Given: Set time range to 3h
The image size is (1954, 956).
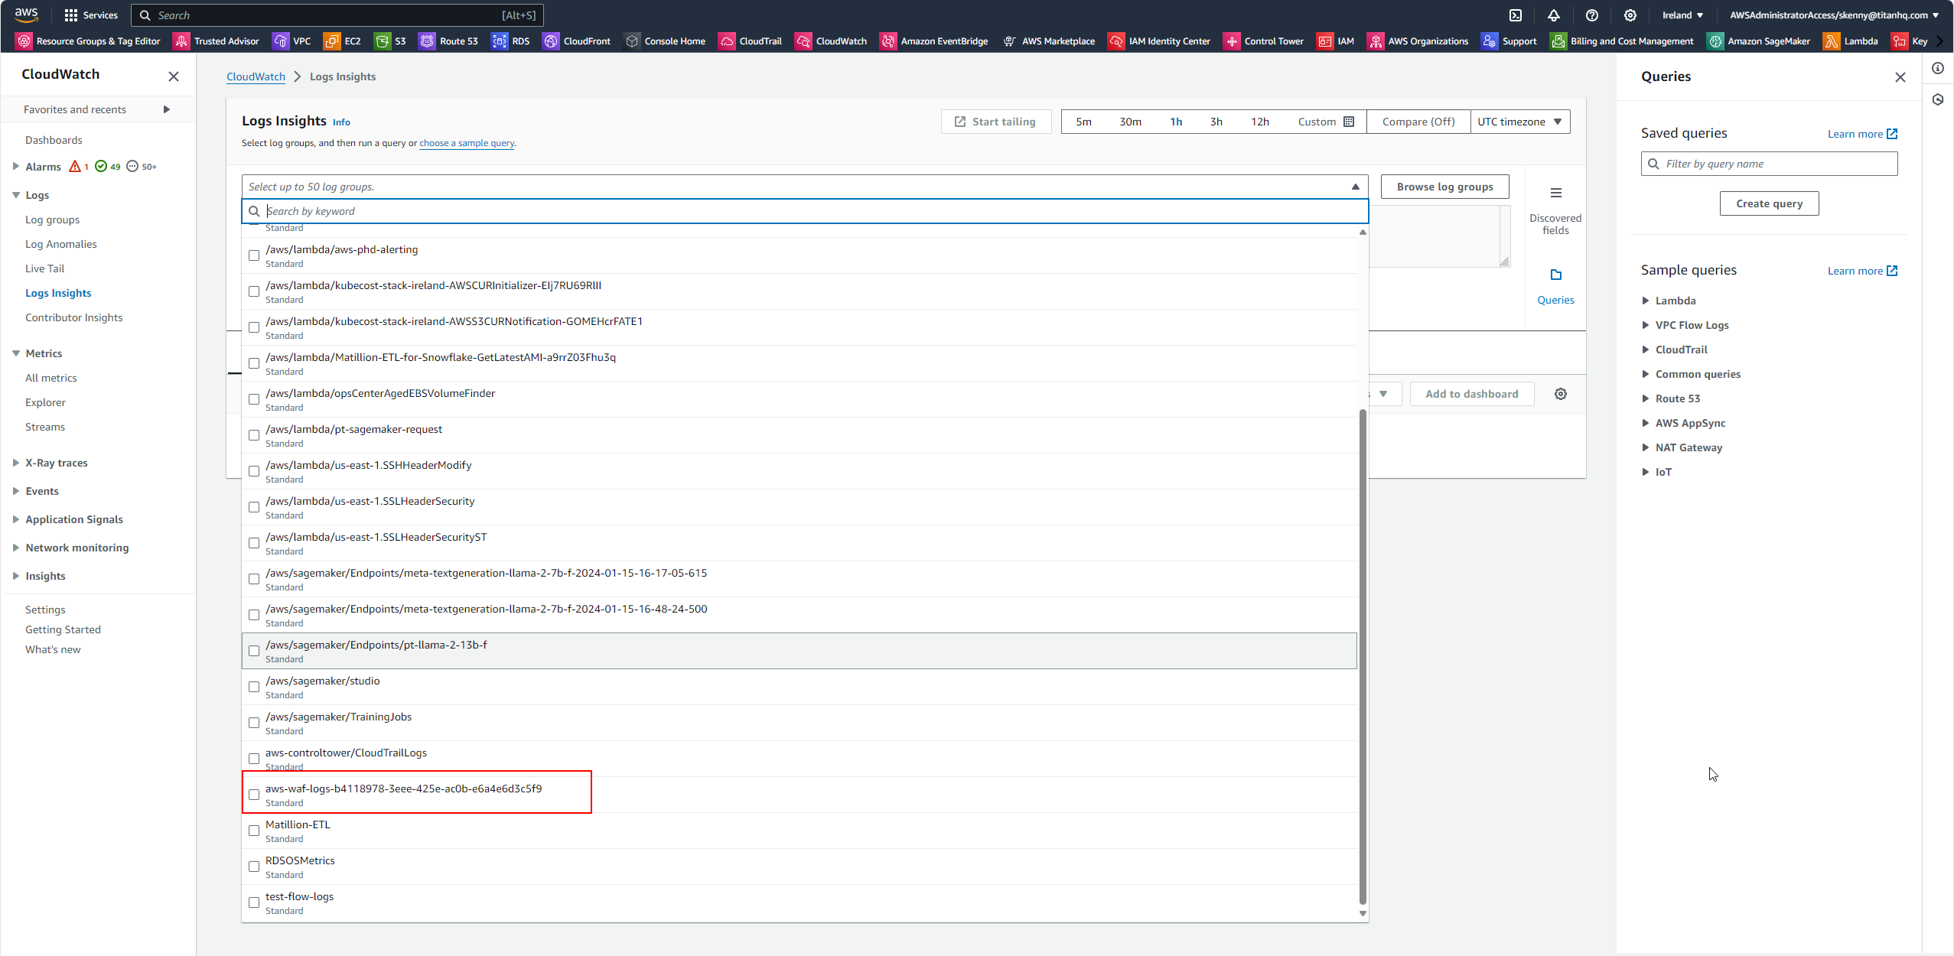Looking at the screenshot, I should [x=1216, y=122].
